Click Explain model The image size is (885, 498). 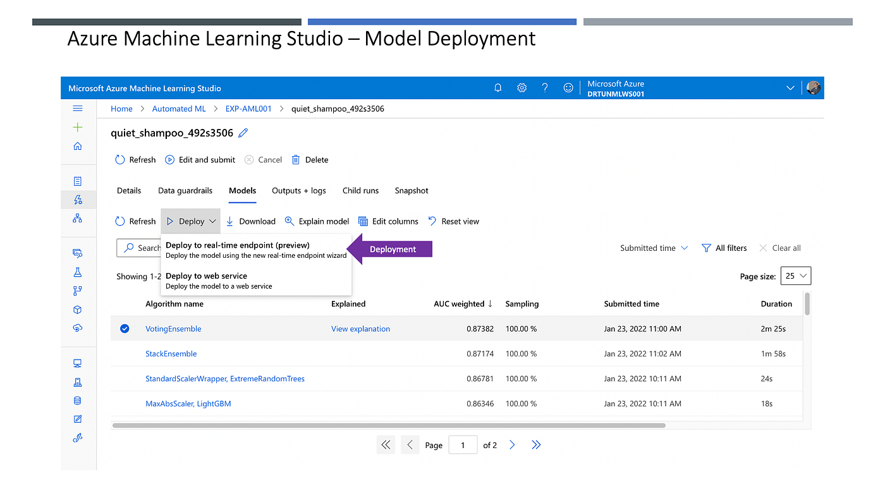[x=317, y=221]
